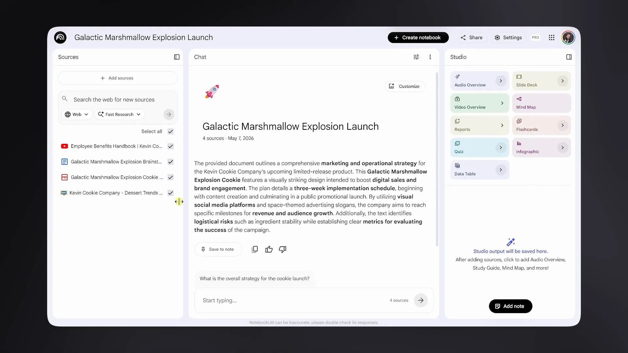Viewport: 628px width, 353px height.
Task: Collapse the Studio panel
Action: [x=569, y=57]
